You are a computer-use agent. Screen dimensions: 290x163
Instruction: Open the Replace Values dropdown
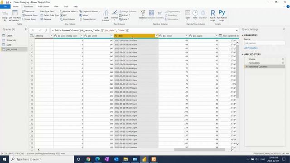[x=69, y=11]
